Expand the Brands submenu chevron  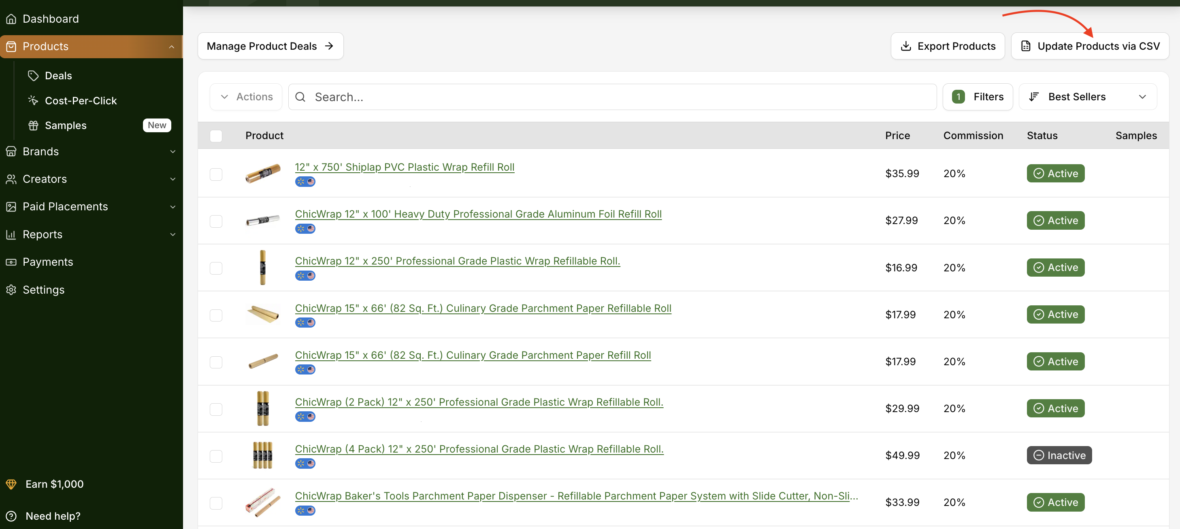point(173,152)
